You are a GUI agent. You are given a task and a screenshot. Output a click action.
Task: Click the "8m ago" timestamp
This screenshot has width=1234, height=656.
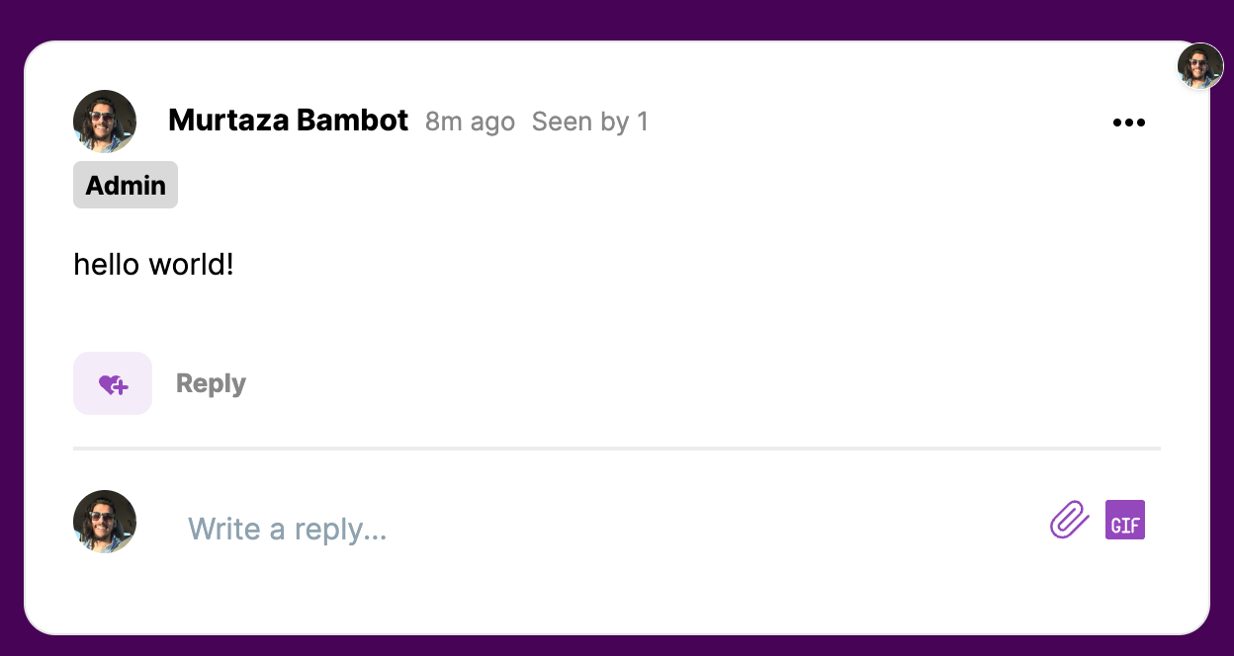[470, 122]
